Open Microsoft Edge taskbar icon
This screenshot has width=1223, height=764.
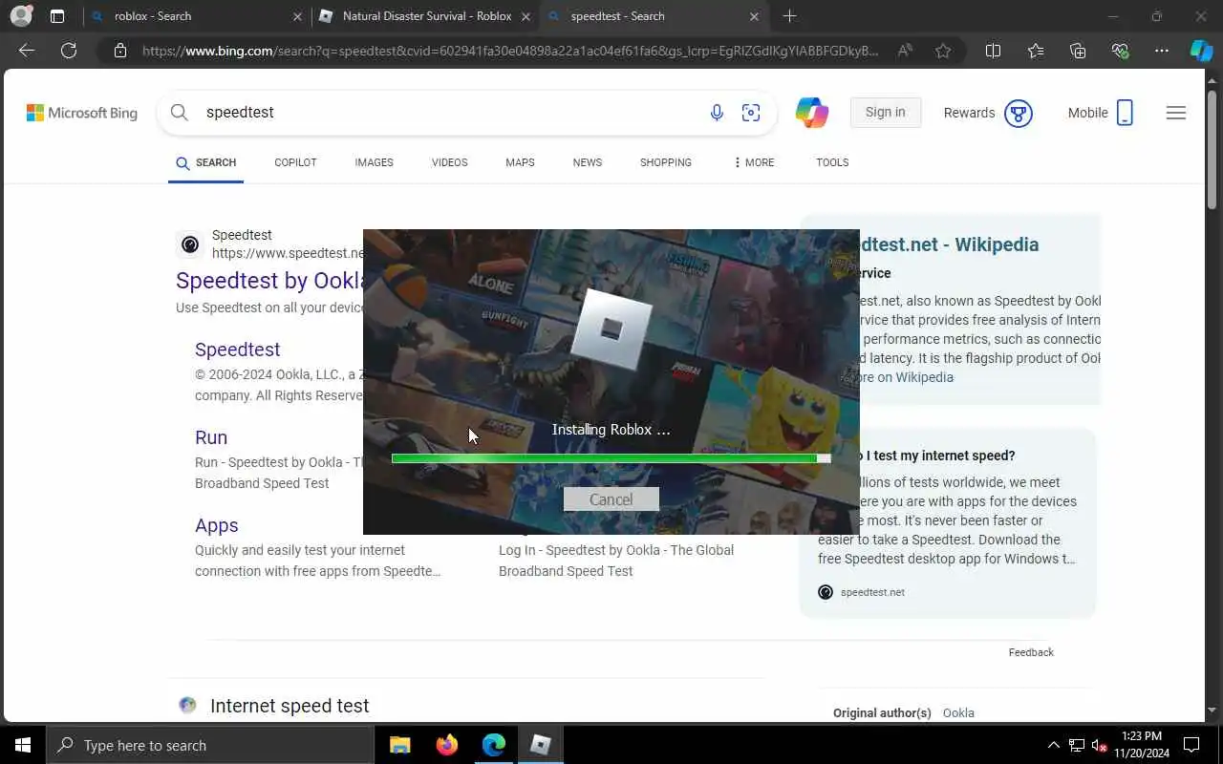point(493,745)
